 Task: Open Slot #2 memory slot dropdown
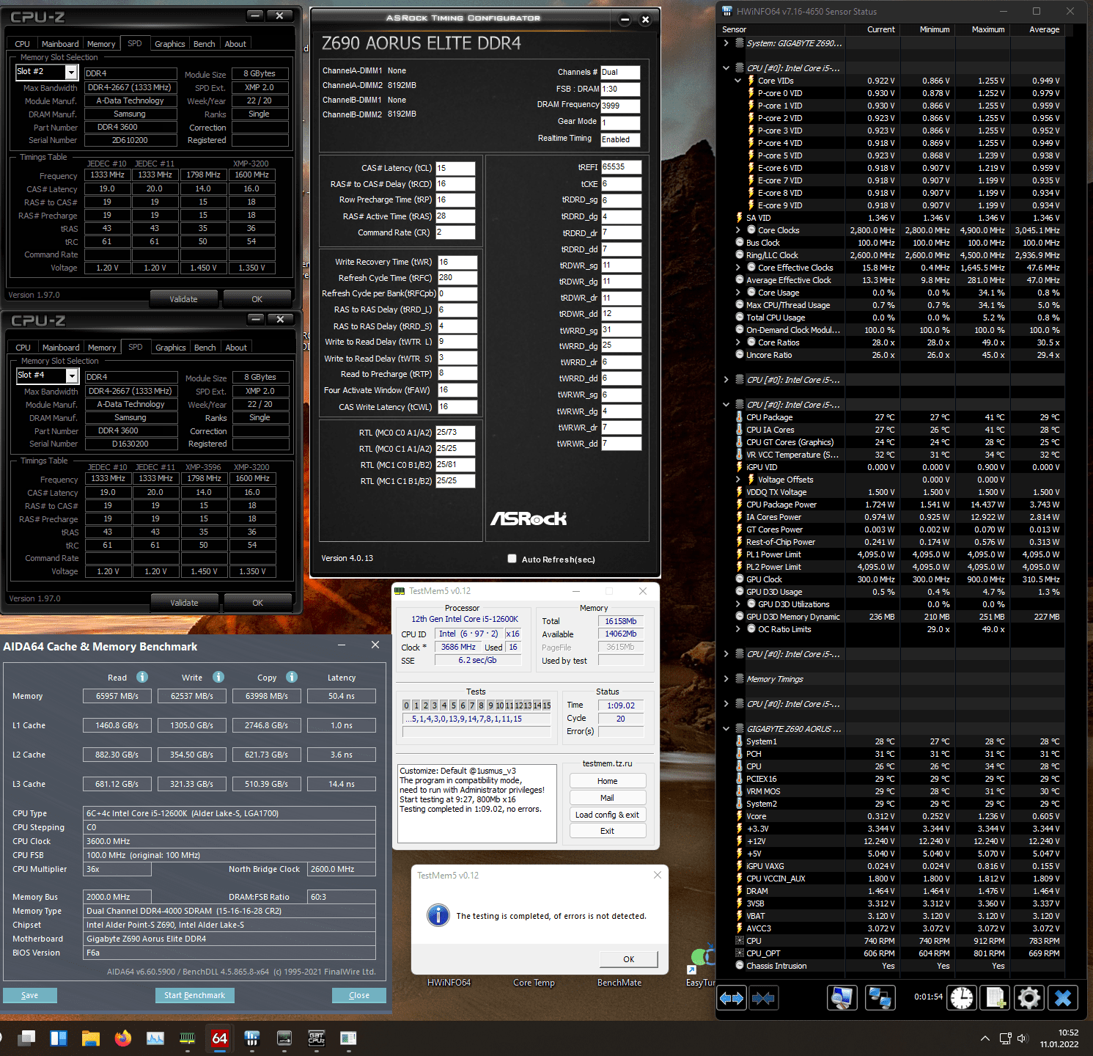point(71,72)
